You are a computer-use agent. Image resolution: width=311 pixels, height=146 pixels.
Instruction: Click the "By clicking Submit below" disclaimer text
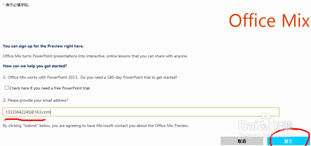[x=96, y=126]
